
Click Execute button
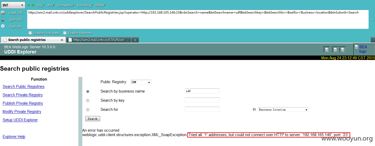tap(15, 26)
